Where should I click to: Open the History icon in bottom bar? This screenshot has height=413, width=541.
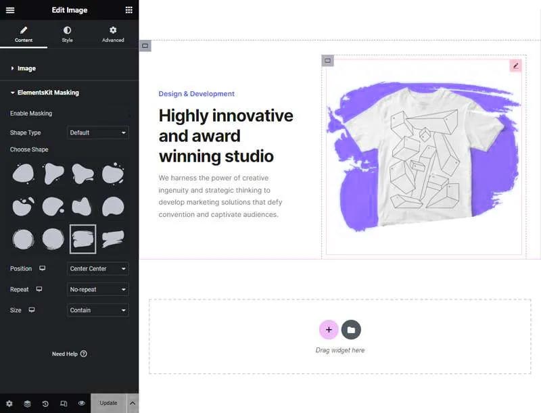(x=45, y=404)
